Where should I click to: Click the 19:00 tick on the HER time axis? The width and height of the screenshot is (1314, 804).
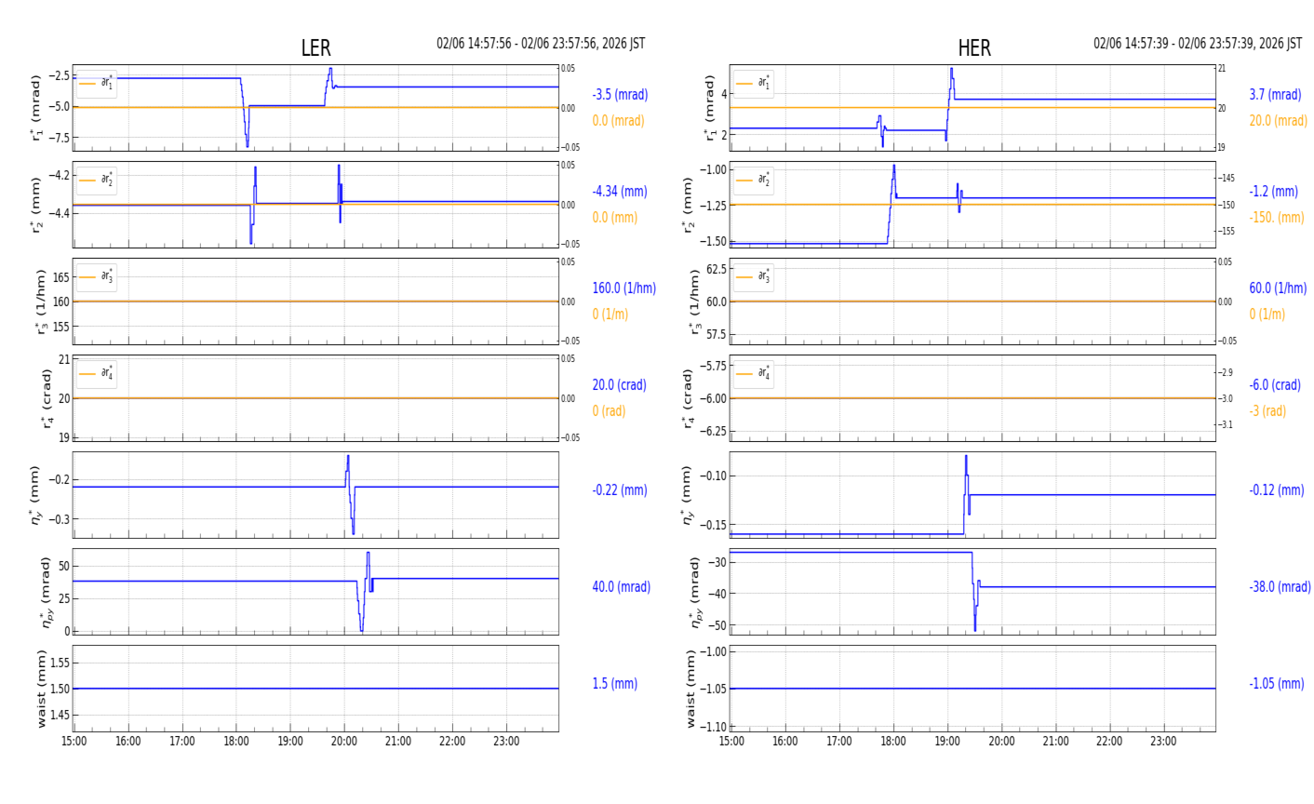click(947, 742)
